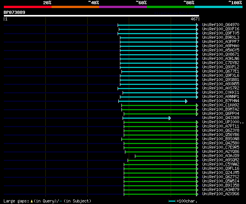Image resolution: width=246 pixels, height=204 pixels.
Task: Click the UniRef100_O64970 hit label
Action: pos(221,25)
